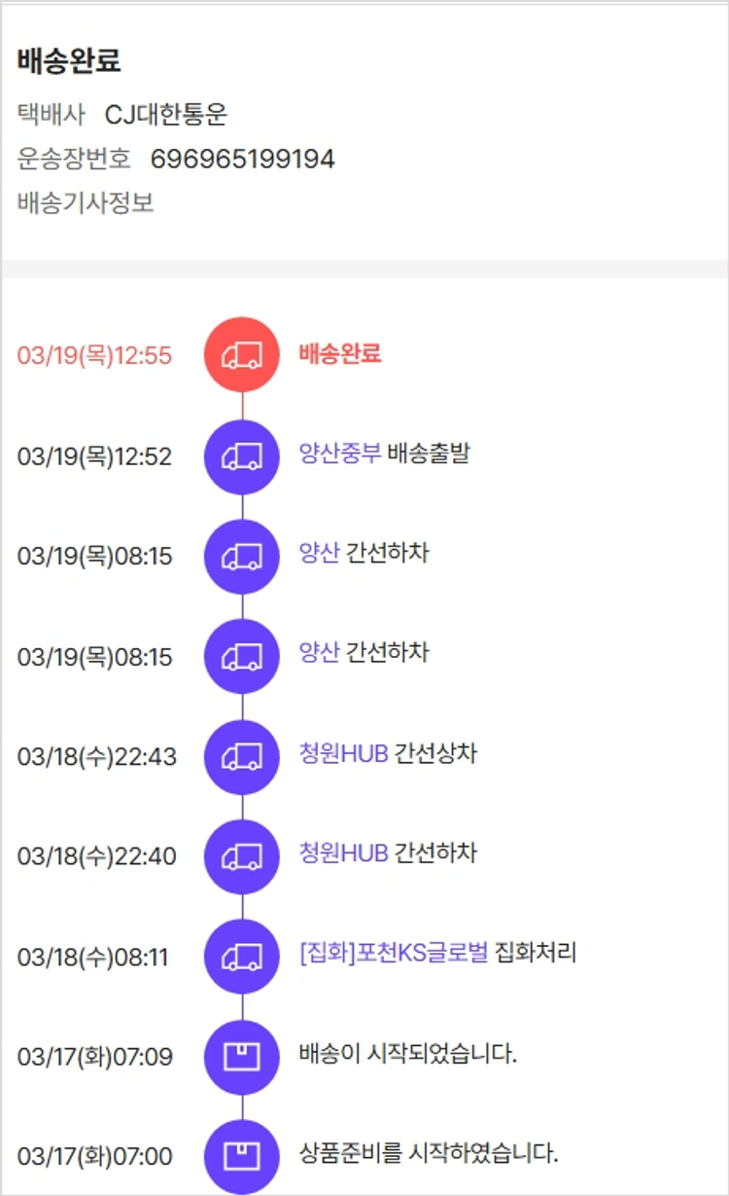Screen dimensions: 729x1196
Task: Open the 양산중부 location link
Action: coord(340,453)
